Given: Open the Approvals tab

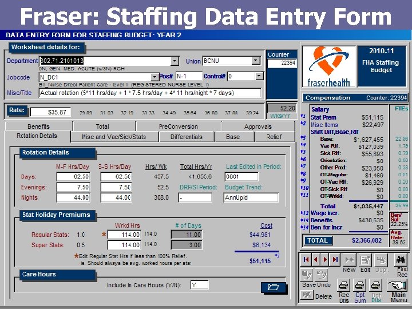Looking at the screenshot, I should click(257, 126).
